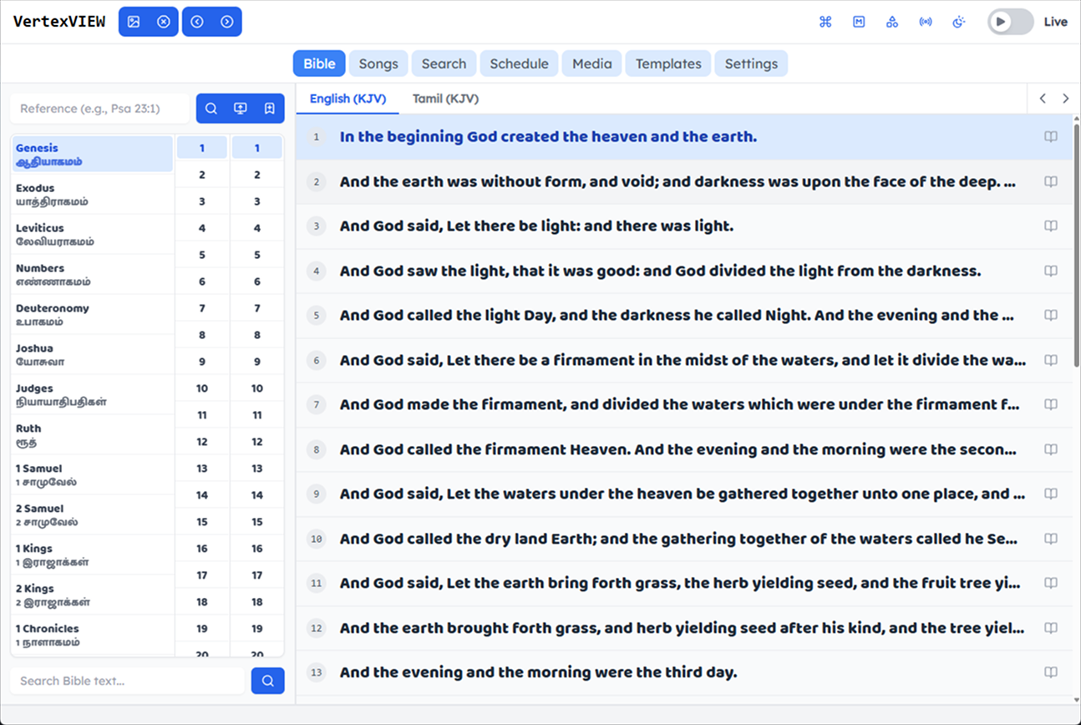Click the boxed M icon in header
1081x725 pixels.
859,22
